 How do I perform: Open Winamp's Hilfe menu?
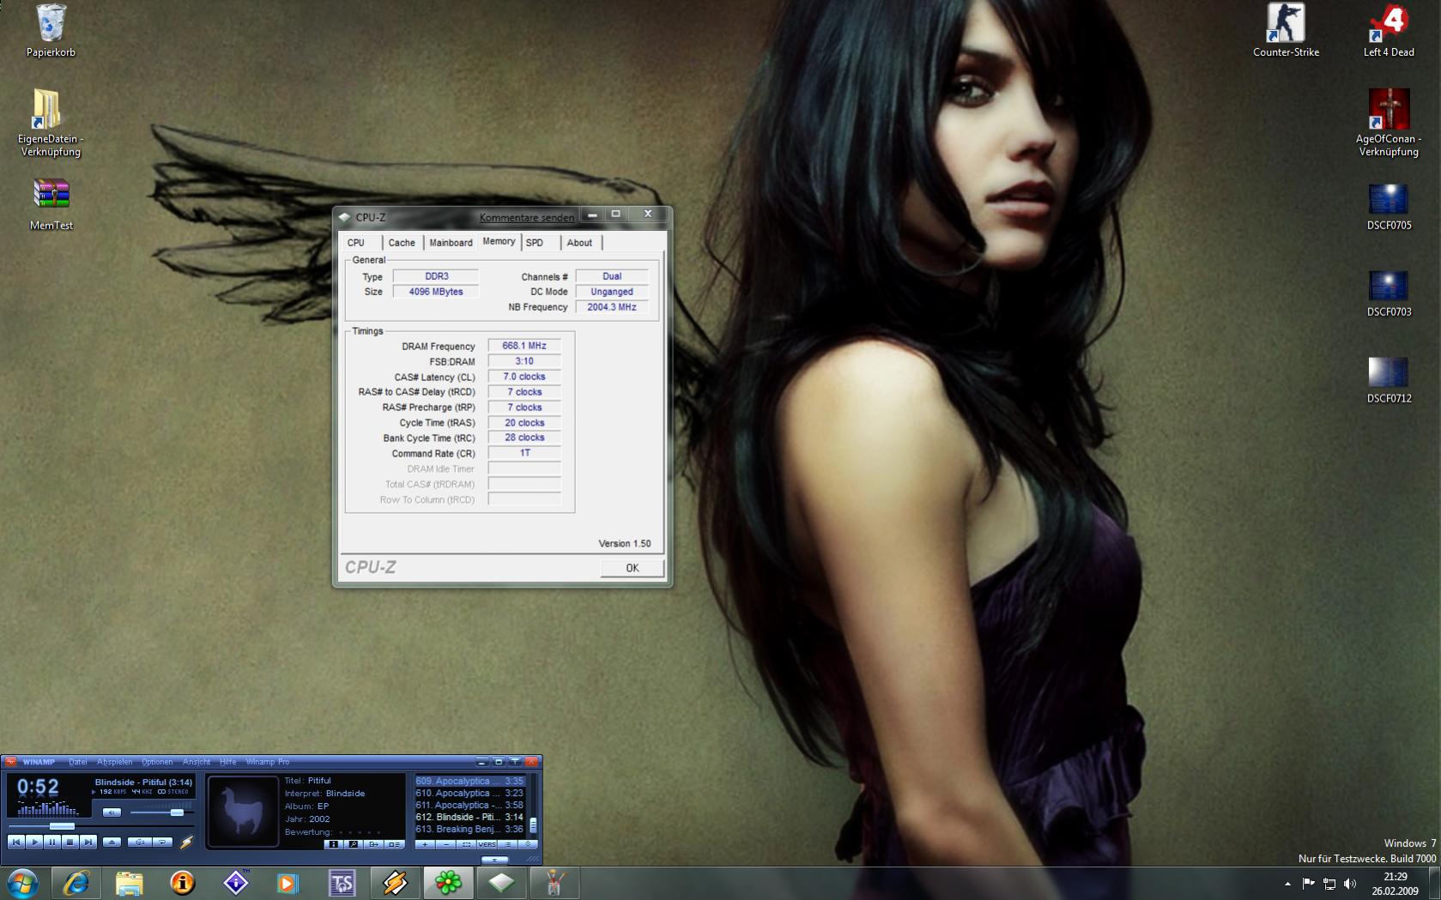228,762
